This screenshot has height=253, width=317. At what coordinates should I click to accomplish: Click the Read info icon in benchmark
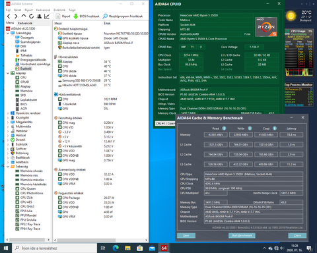(x=224, y=128)
